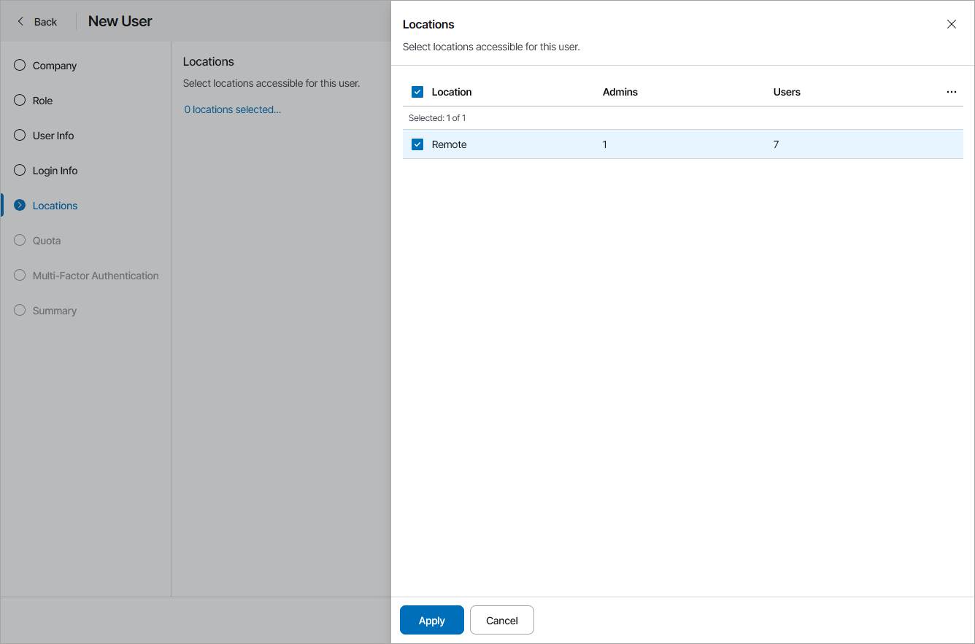The image size is (975, 644).
Task: Click the User Info step circle icon
Action: coord(20,136)
